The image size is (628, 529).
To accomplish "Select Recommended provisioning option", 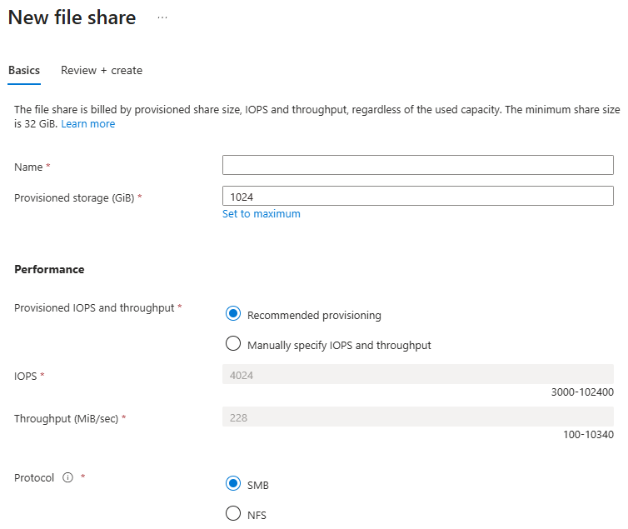I will (233, 314).
